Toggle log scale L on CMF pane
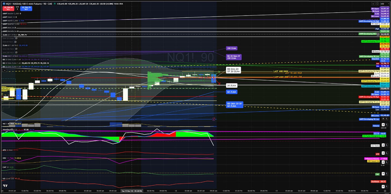 387,174
